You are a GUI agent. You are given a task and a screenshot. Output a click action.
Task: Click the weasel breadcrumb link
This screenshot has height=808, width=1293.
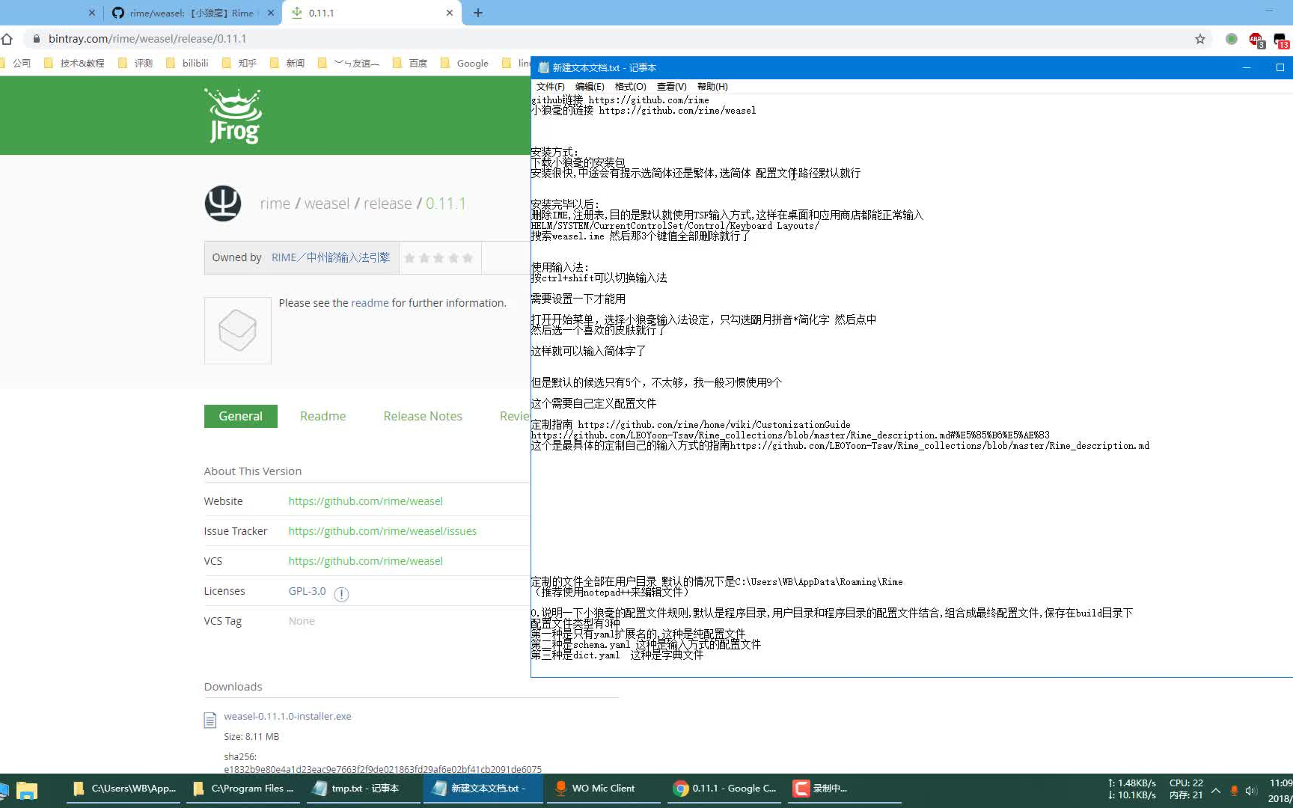point(327,203)
